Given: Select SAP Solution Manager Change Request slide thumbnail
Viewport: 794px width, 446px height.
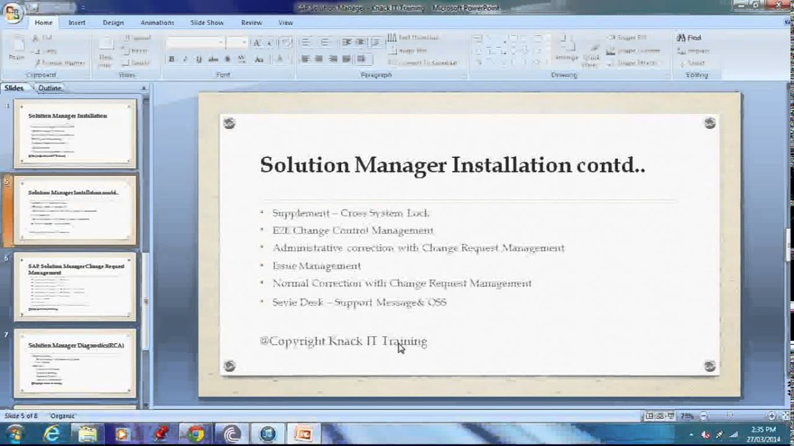Looking at the screenshot, I should 75,287.
